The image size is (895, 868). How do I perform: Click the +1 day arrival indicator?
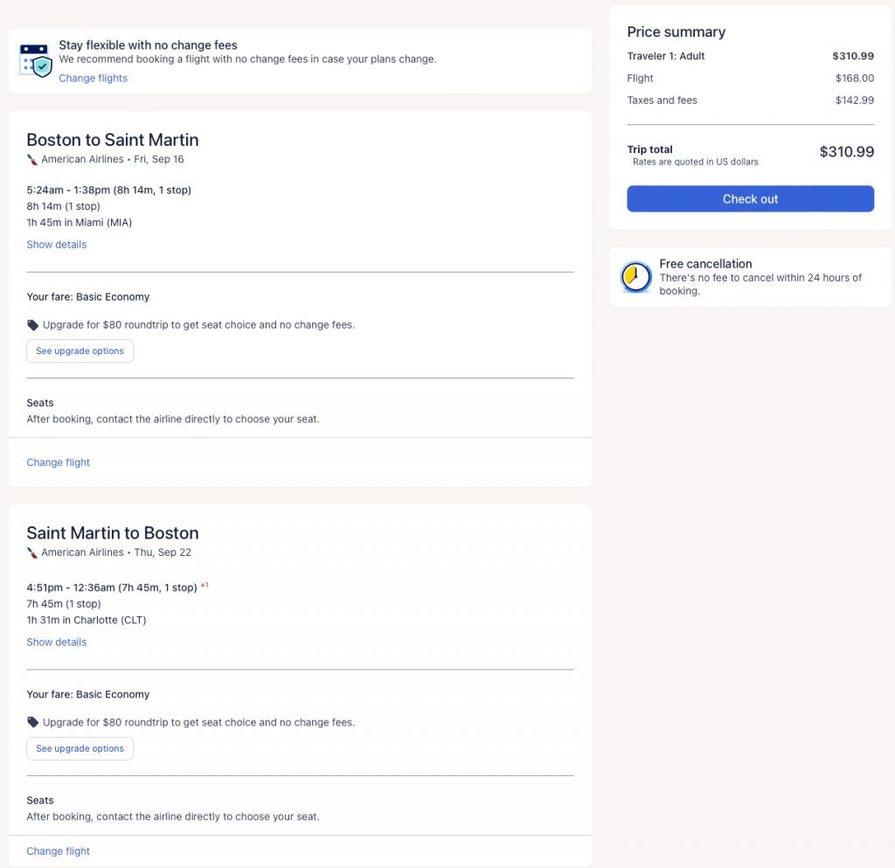[x=205, y=586]
